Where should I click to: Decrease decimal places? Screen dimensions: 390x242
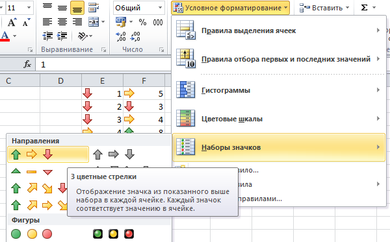(136, 36)
